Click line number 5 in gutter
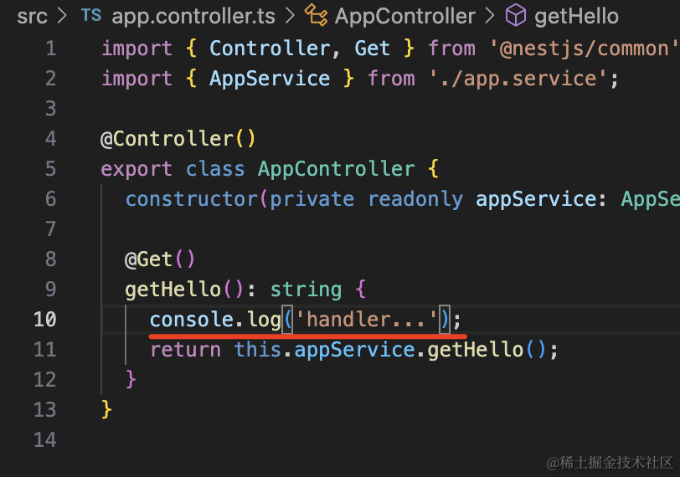 [51, 169]
